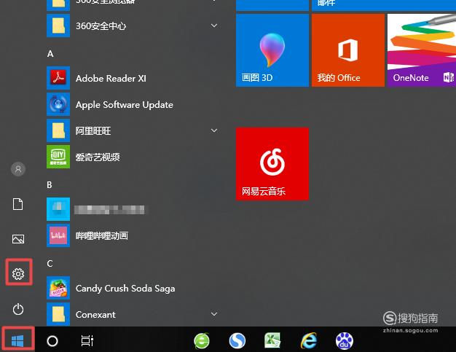Open Conexant folder label
Screen dimensions: 456x352
[95, 315]
